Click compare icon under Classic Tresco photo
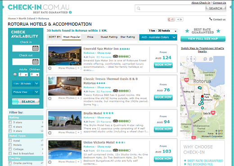234x166 pixels. 50,98
